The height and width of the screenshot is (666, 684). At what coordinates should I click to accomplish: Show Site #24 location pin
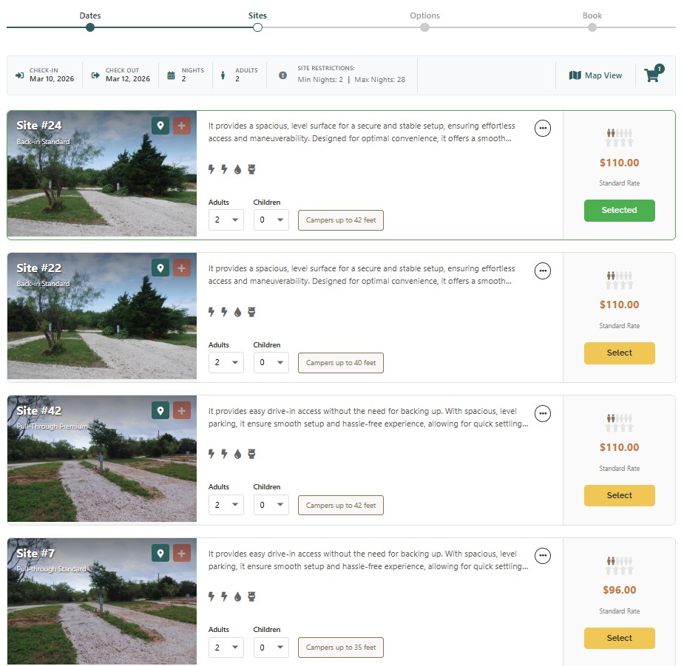pyautogui.click(x=160, y=126)
